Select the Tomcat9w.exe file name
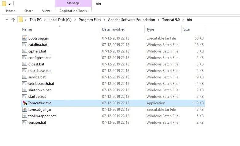 click(39, 103)
